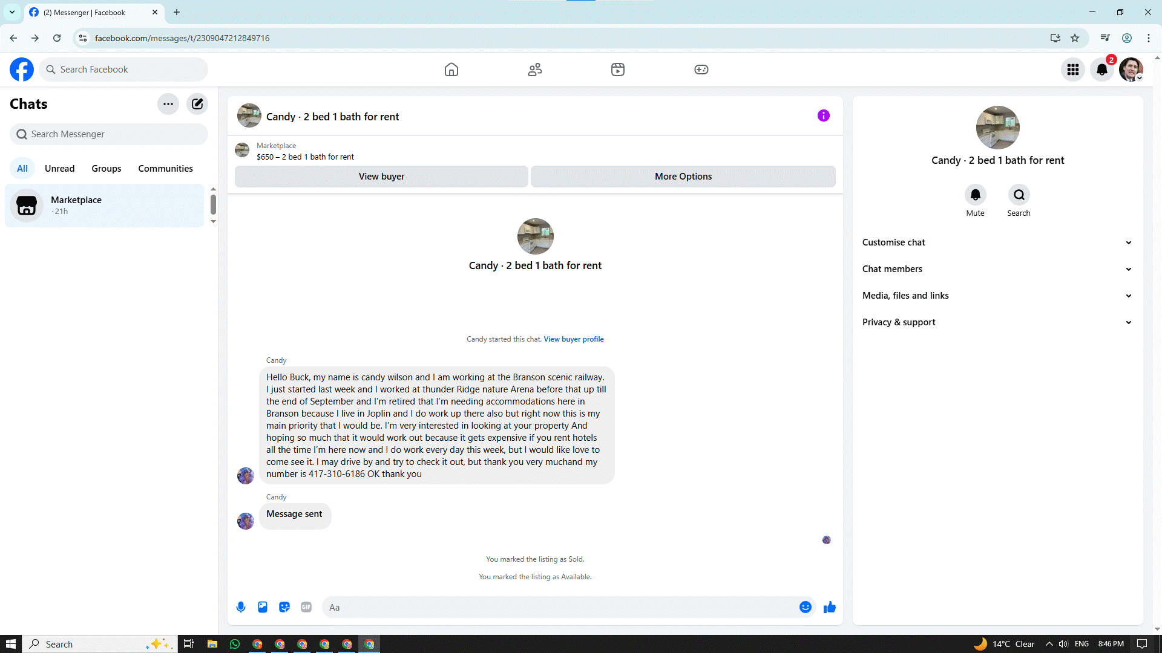Toggle conversation information purple icon
Viewport: 1162px width, 653px height.
824,115
